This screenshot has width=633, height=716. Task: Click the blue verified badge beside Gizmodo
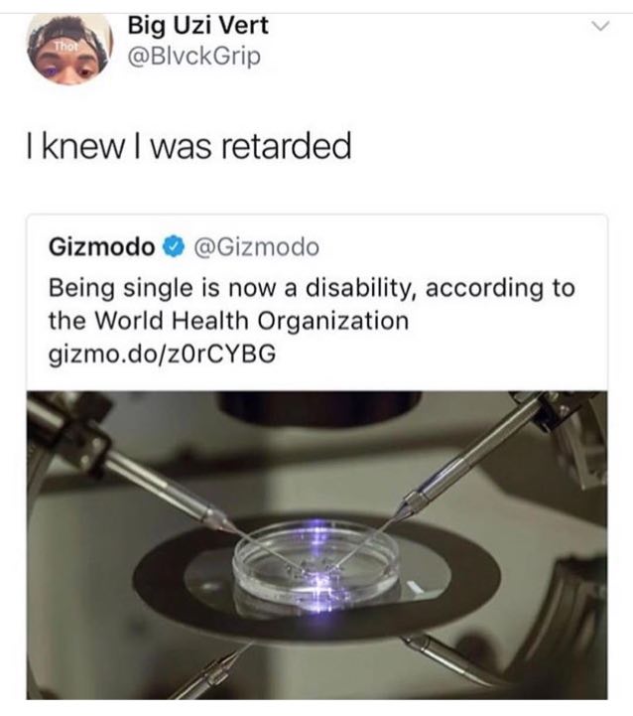point(174,247)
